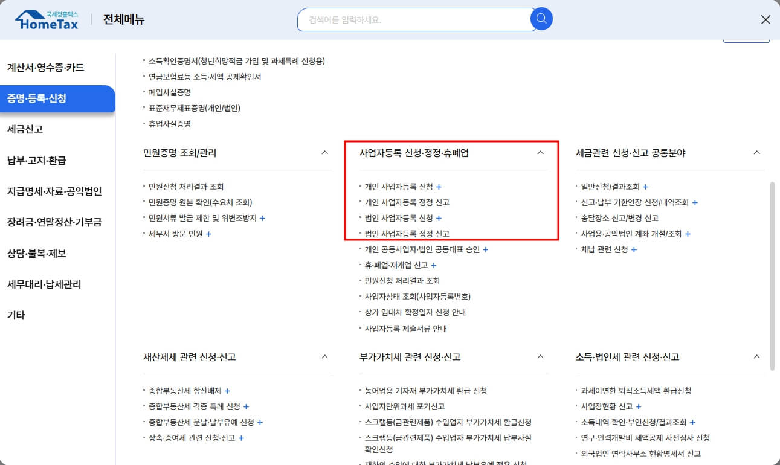Click the search magnifier icon
780x465 pixels.
541,19
